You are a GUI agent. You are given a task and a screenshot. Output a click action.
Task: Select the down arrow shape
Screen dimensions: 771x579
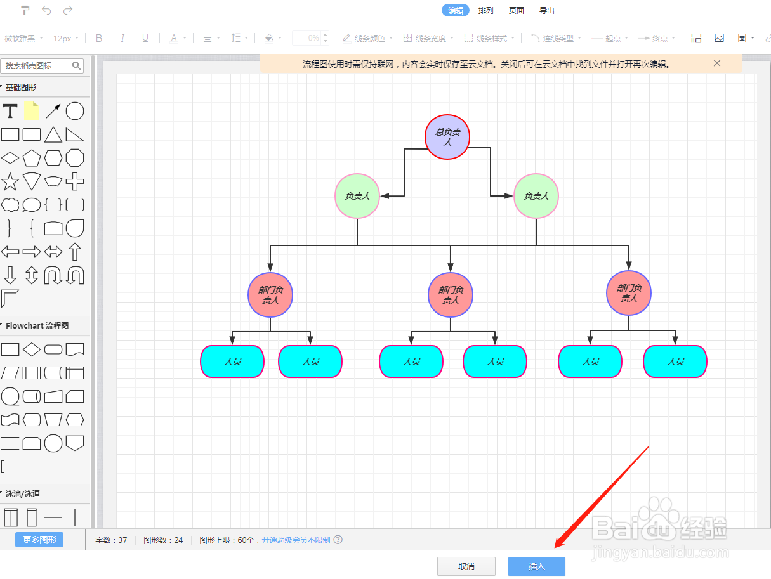(x=10, y=275)
